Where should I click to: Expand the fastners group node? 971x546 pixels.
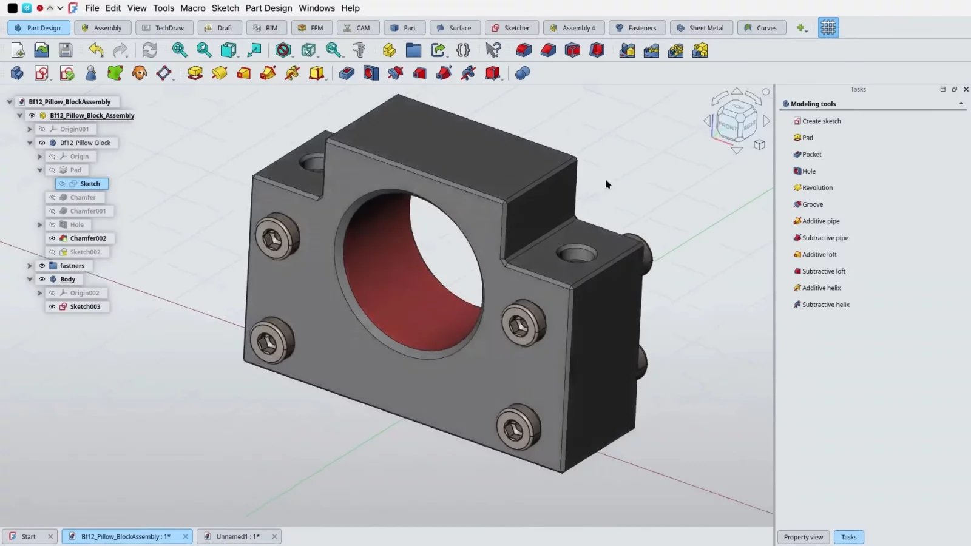[x=30, y=266]
